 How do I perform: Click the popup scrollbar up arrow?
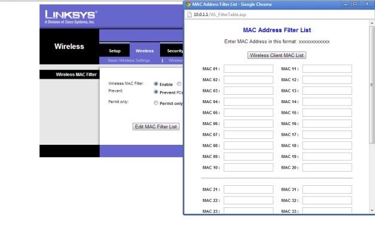372,23
